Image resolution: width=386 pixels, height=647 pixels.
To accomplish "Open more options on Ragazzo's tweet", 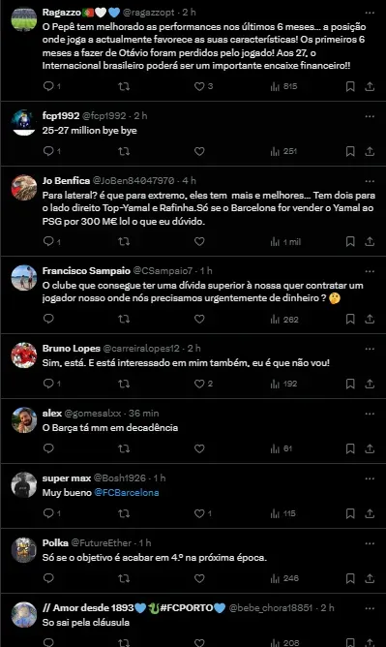I will pyautogui.click(x=370, y=13).
